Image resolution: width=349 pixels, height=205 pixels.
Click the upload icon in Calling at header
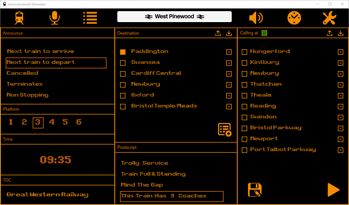coord(330,33)
